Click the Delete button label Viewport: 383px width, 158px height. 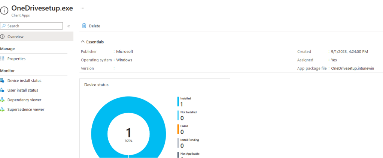coord(94,26)
